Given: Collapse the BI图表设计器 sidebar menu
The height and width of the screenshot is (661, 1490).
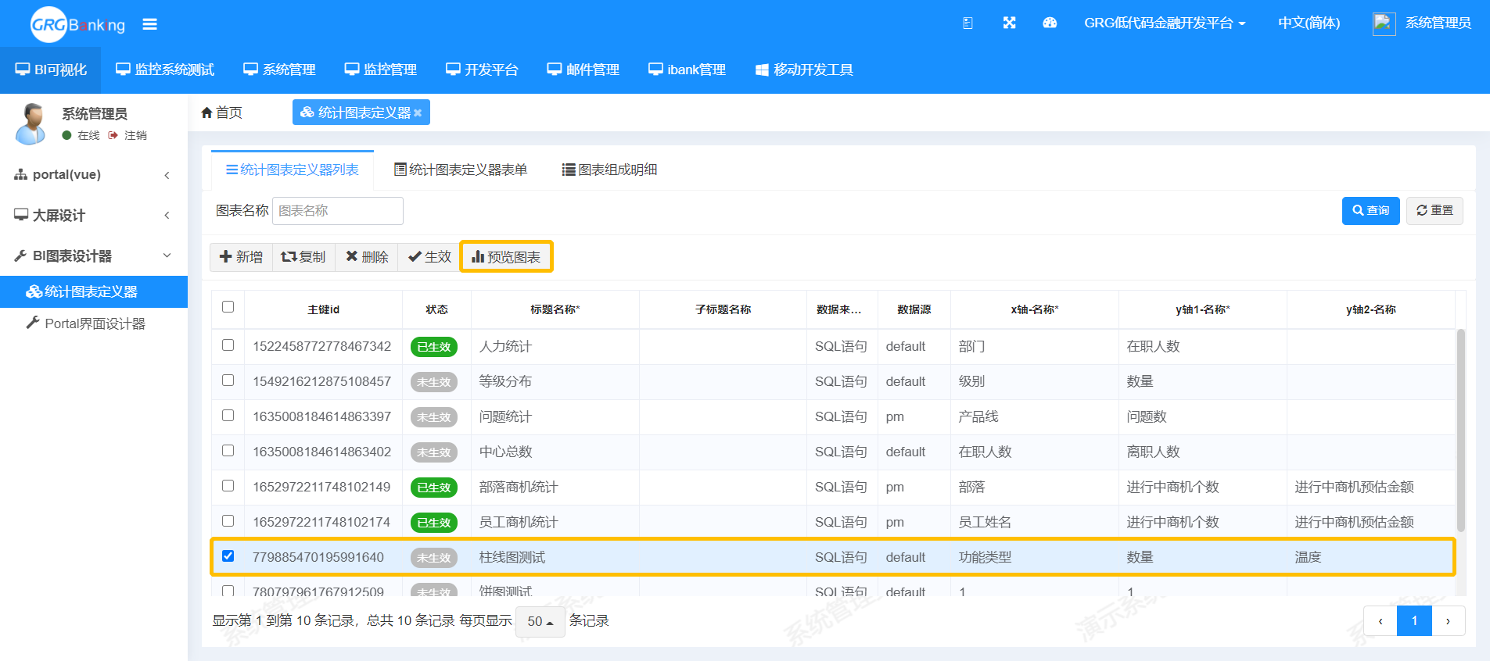Looking at the screenshot, I should [x=94, y=255].
